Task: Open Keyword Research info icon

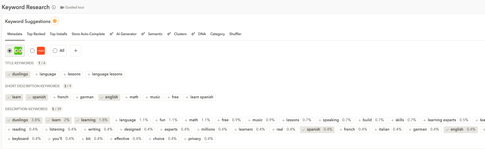Action: 54,7
